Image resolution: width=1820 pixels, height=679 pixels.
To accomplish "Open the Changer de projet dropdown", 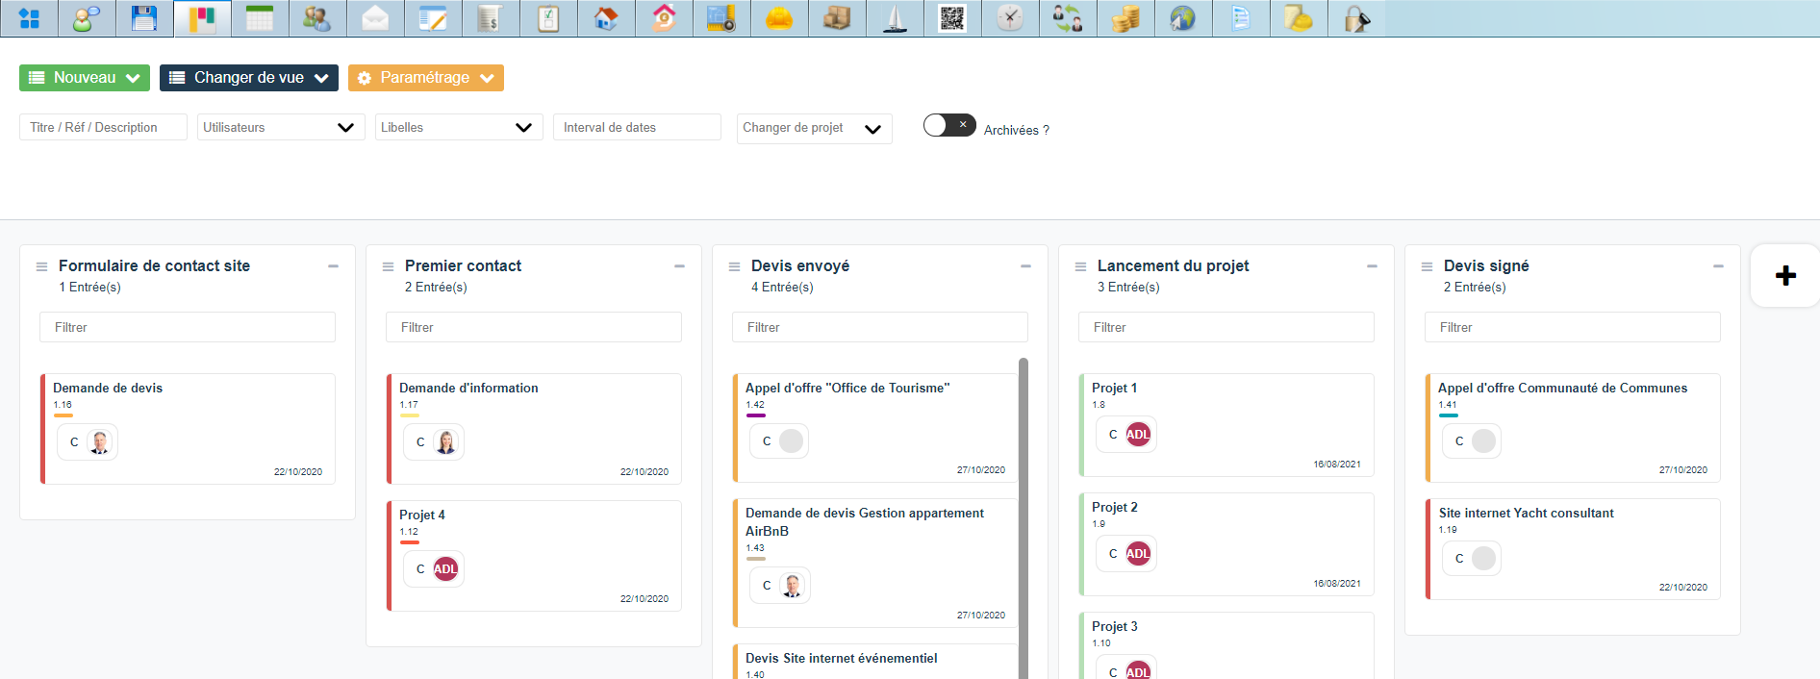I will (815, 128).
